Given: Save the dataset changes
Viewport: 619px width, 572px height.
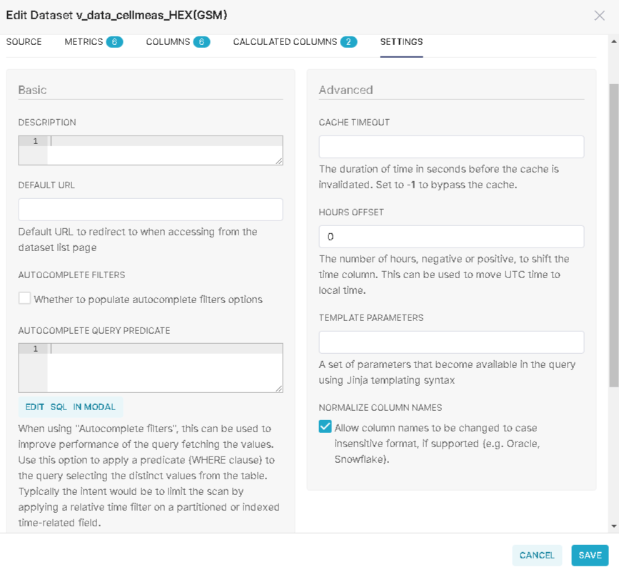Looking at the screenshot, I should pyautogui.click(x=590, y=556).
